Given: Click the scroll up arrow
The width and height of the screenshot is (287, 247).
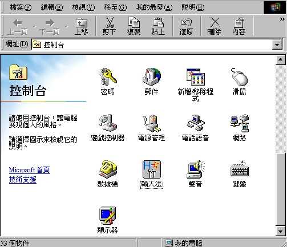Looking at the screenshot, I should (x=280, y=60).
